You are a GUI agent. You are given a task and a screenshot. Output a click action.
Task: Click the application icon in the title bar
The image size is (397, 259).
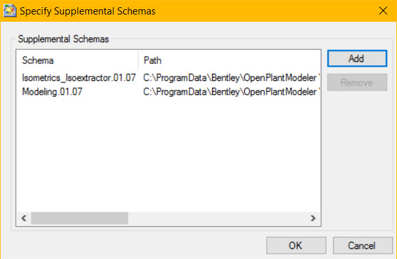tap(10, 11)
